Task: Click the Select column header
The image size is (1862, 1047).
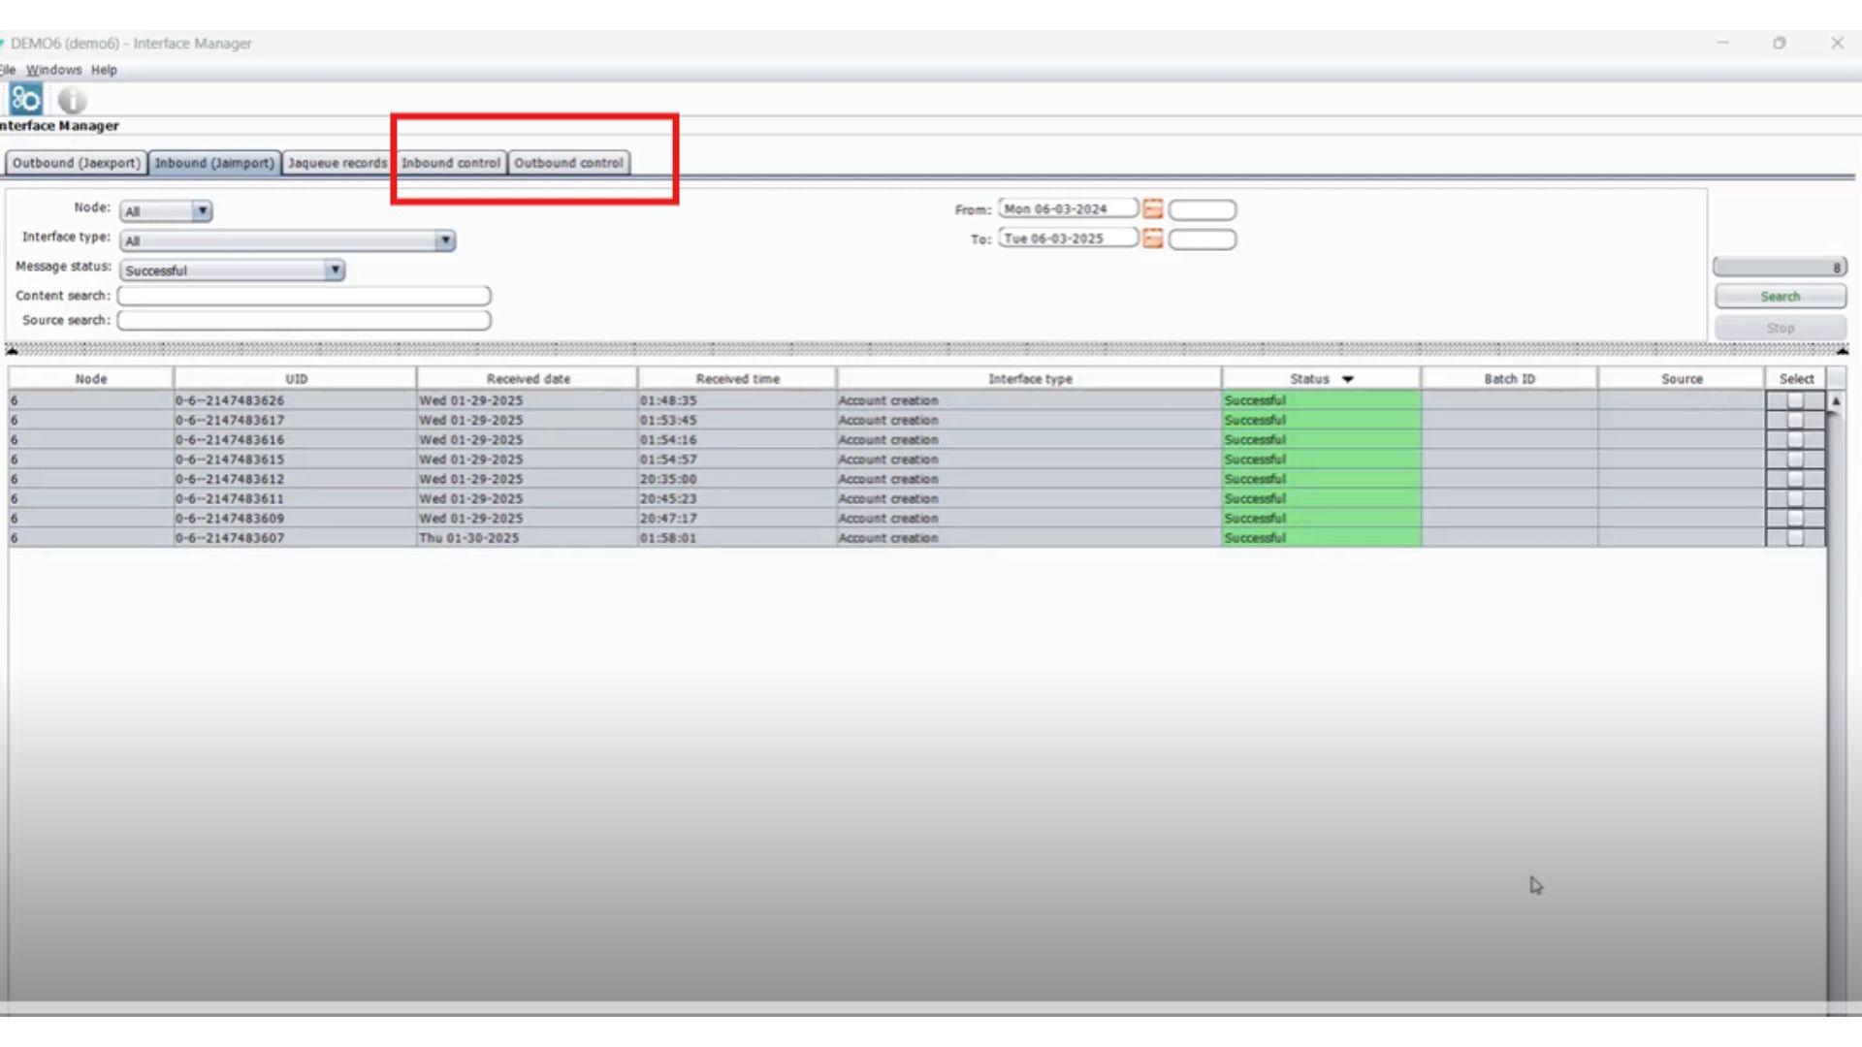Action: point(1796,379)
